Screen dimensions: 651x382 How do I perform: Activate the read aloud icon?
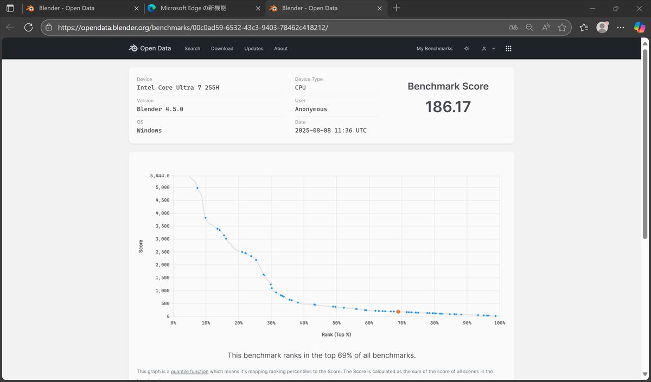[546, 27]
